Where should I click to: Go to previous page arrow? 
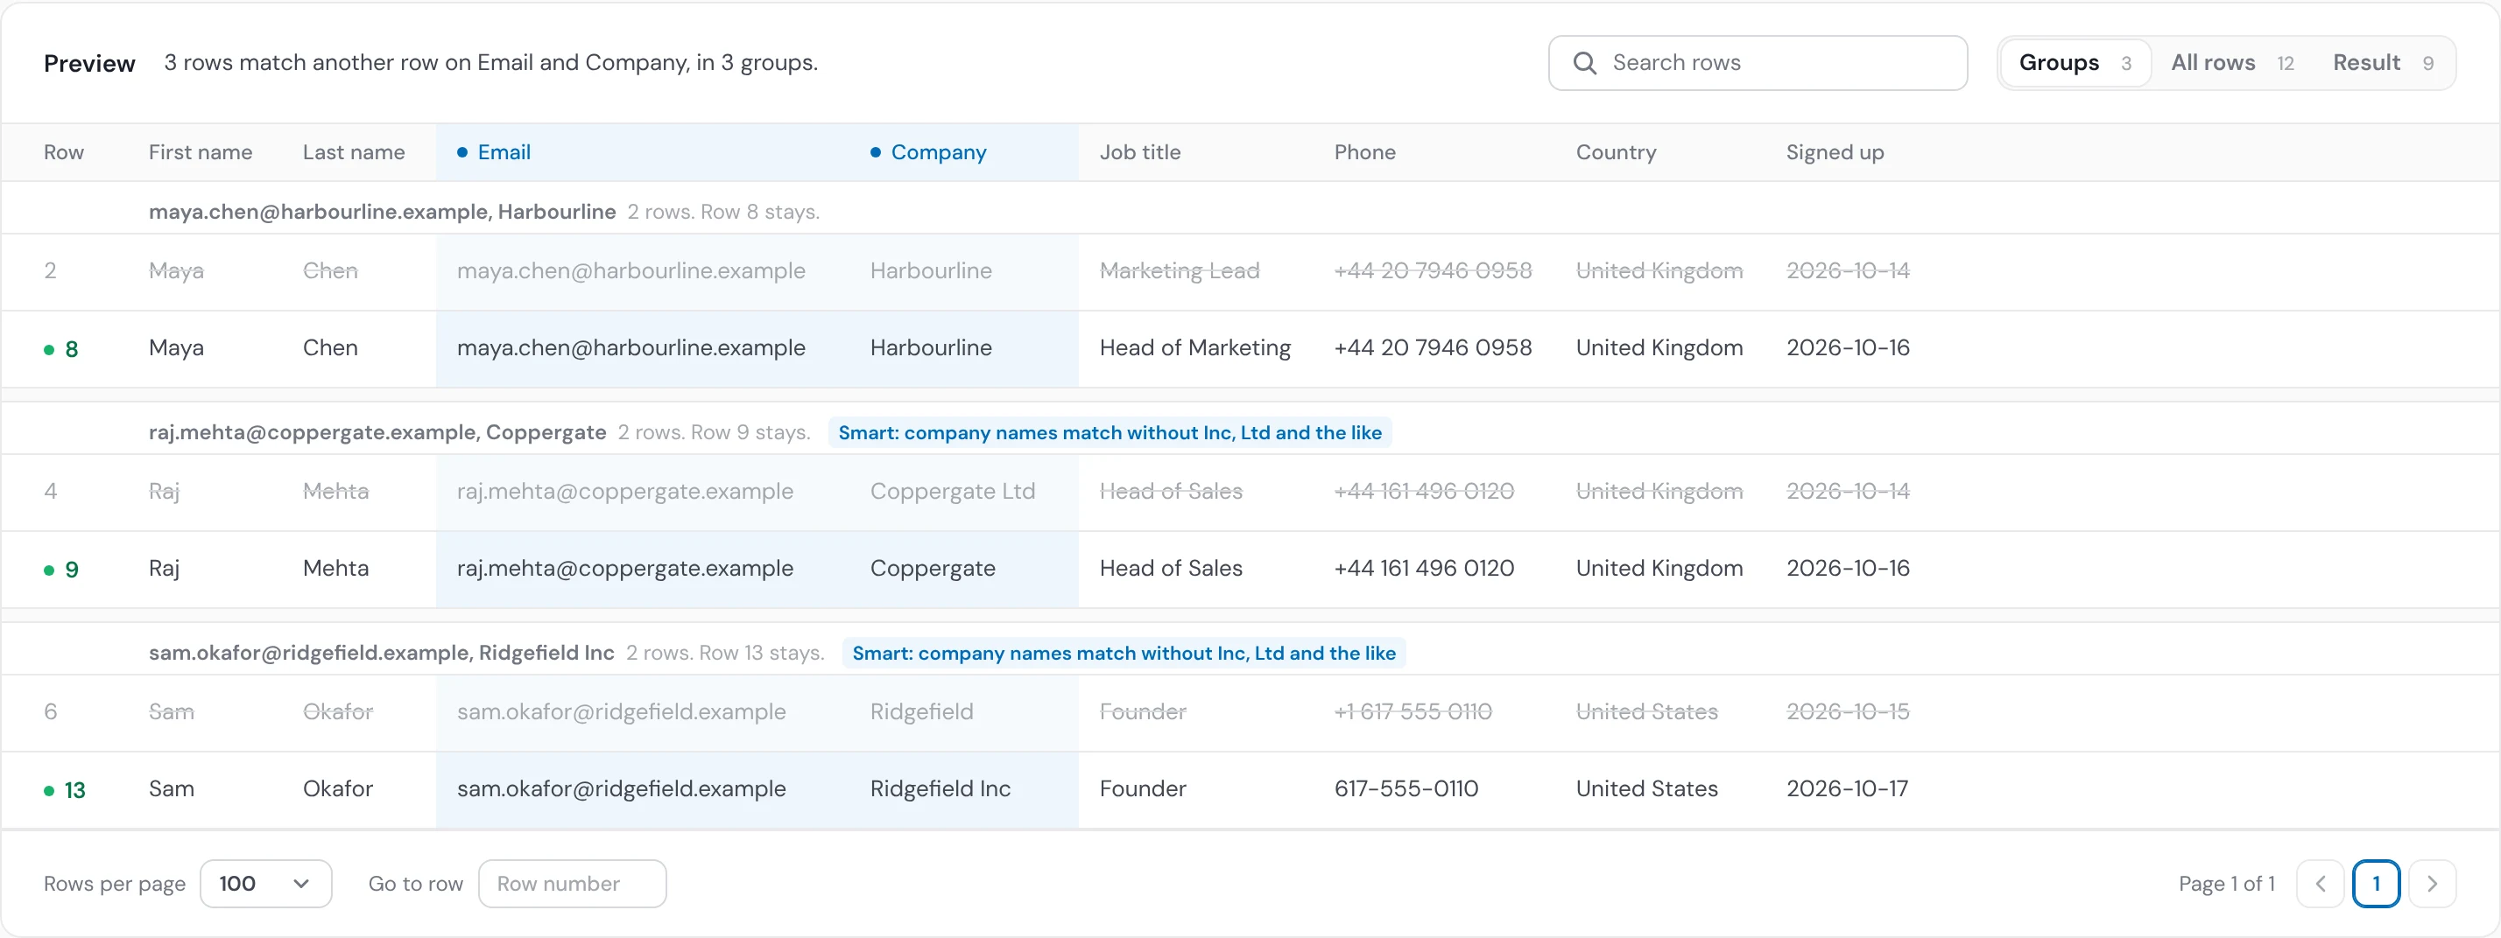2320,884
